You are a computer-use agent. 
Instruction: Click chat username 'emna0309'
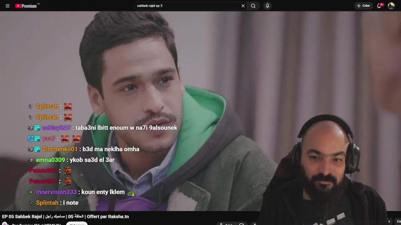(50, 160)
